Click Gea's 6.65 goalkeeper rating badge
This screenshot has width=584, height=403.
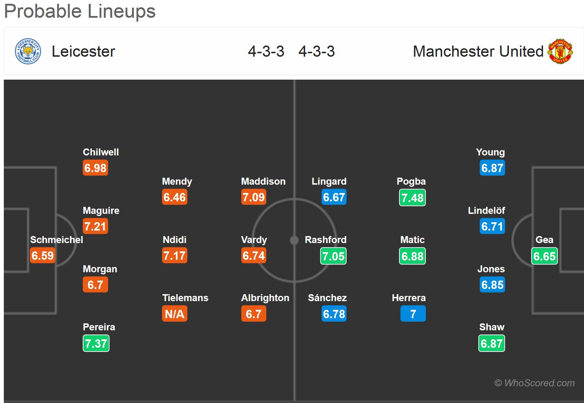(544, 256)
